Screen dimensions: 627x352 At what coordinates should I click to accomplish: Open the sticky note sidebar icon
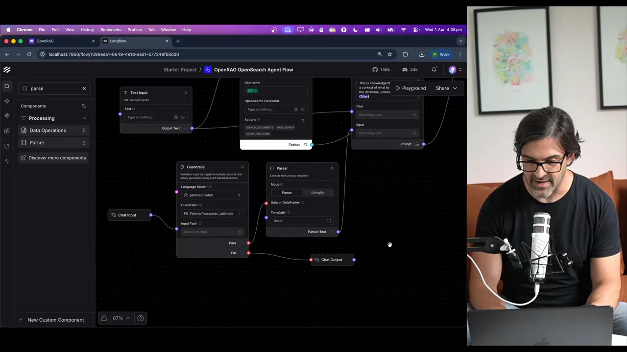coord(7,146)
